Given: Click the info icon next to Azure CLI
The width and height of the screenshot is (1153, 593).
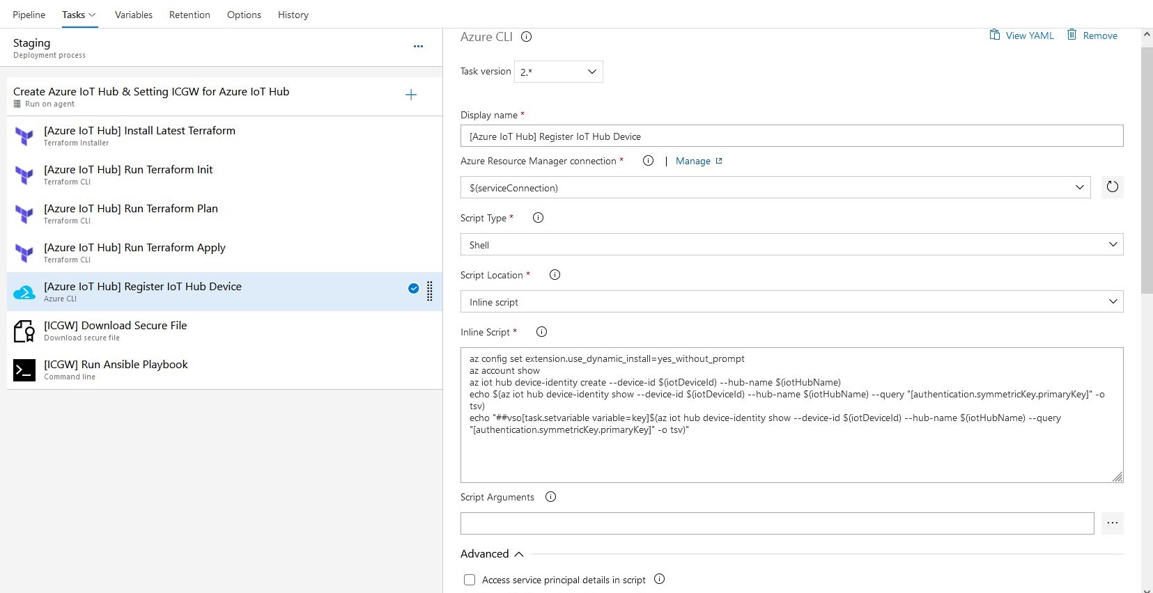Looking at the screenshot, I should 527,38.
